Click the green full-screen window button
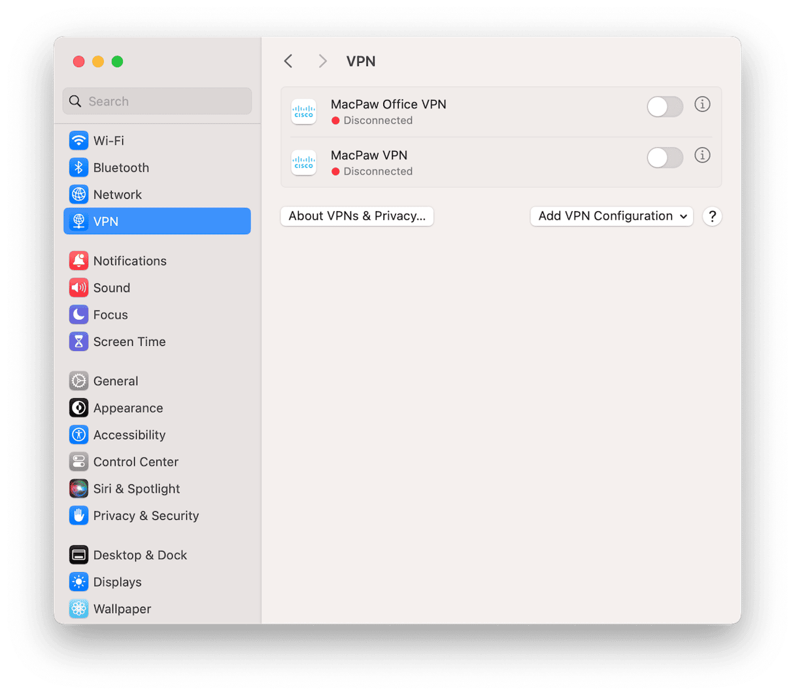Image resolution: width=795 pixels, height=695 pixels. 118,61
